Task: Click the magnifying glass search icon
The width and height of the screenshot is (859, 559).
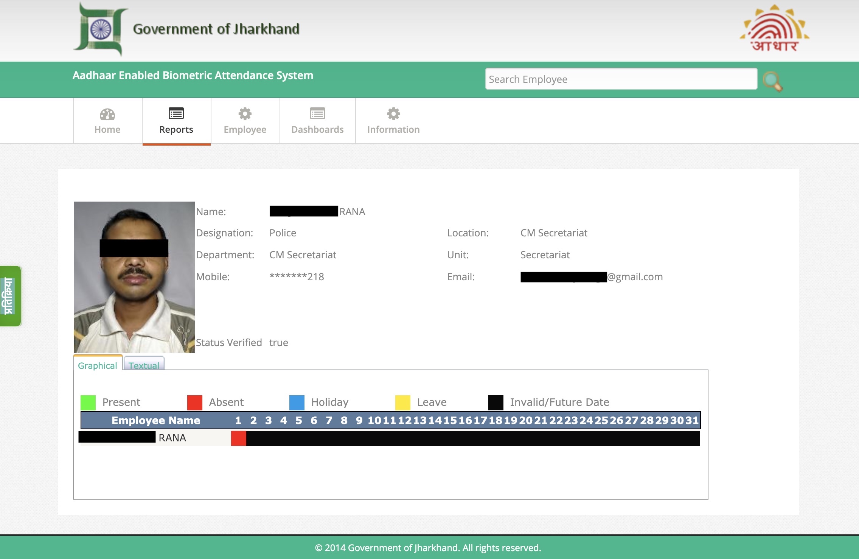Action: pyautogui.click(x=772, y=81)
